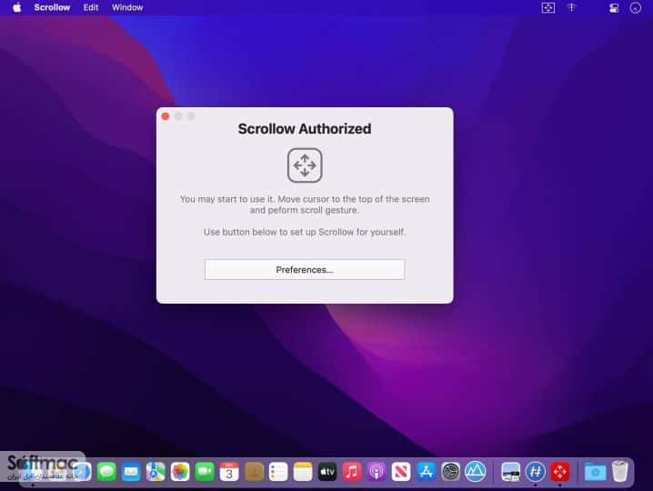Click the antenna-shaped menu bar status icon
This screenshot has width=653, height=491.
pyautogui.click(x=572, y=7)
